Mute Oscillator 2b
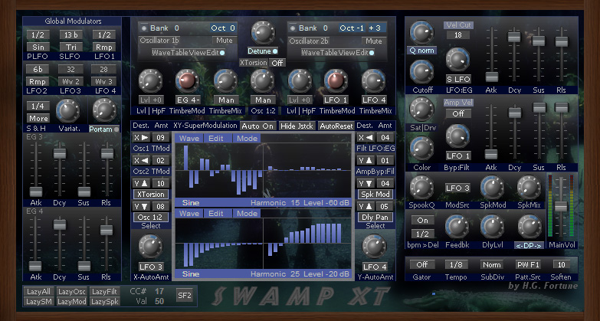This screenshot has width=600, height=321. (373, 41)
